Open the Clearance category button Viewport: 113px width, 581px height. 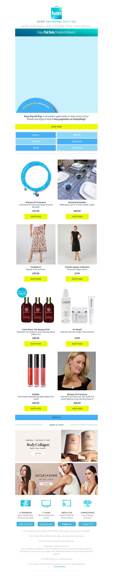coord(77,148)
